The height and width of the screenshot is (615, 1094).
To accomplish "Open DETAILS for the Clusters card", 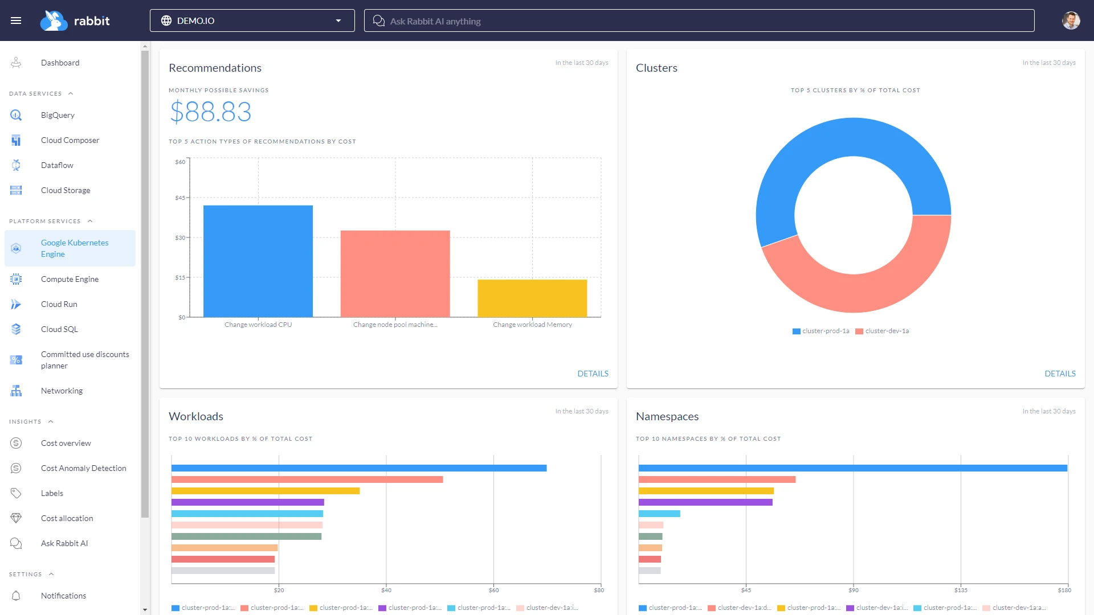I will (1060, 374).
